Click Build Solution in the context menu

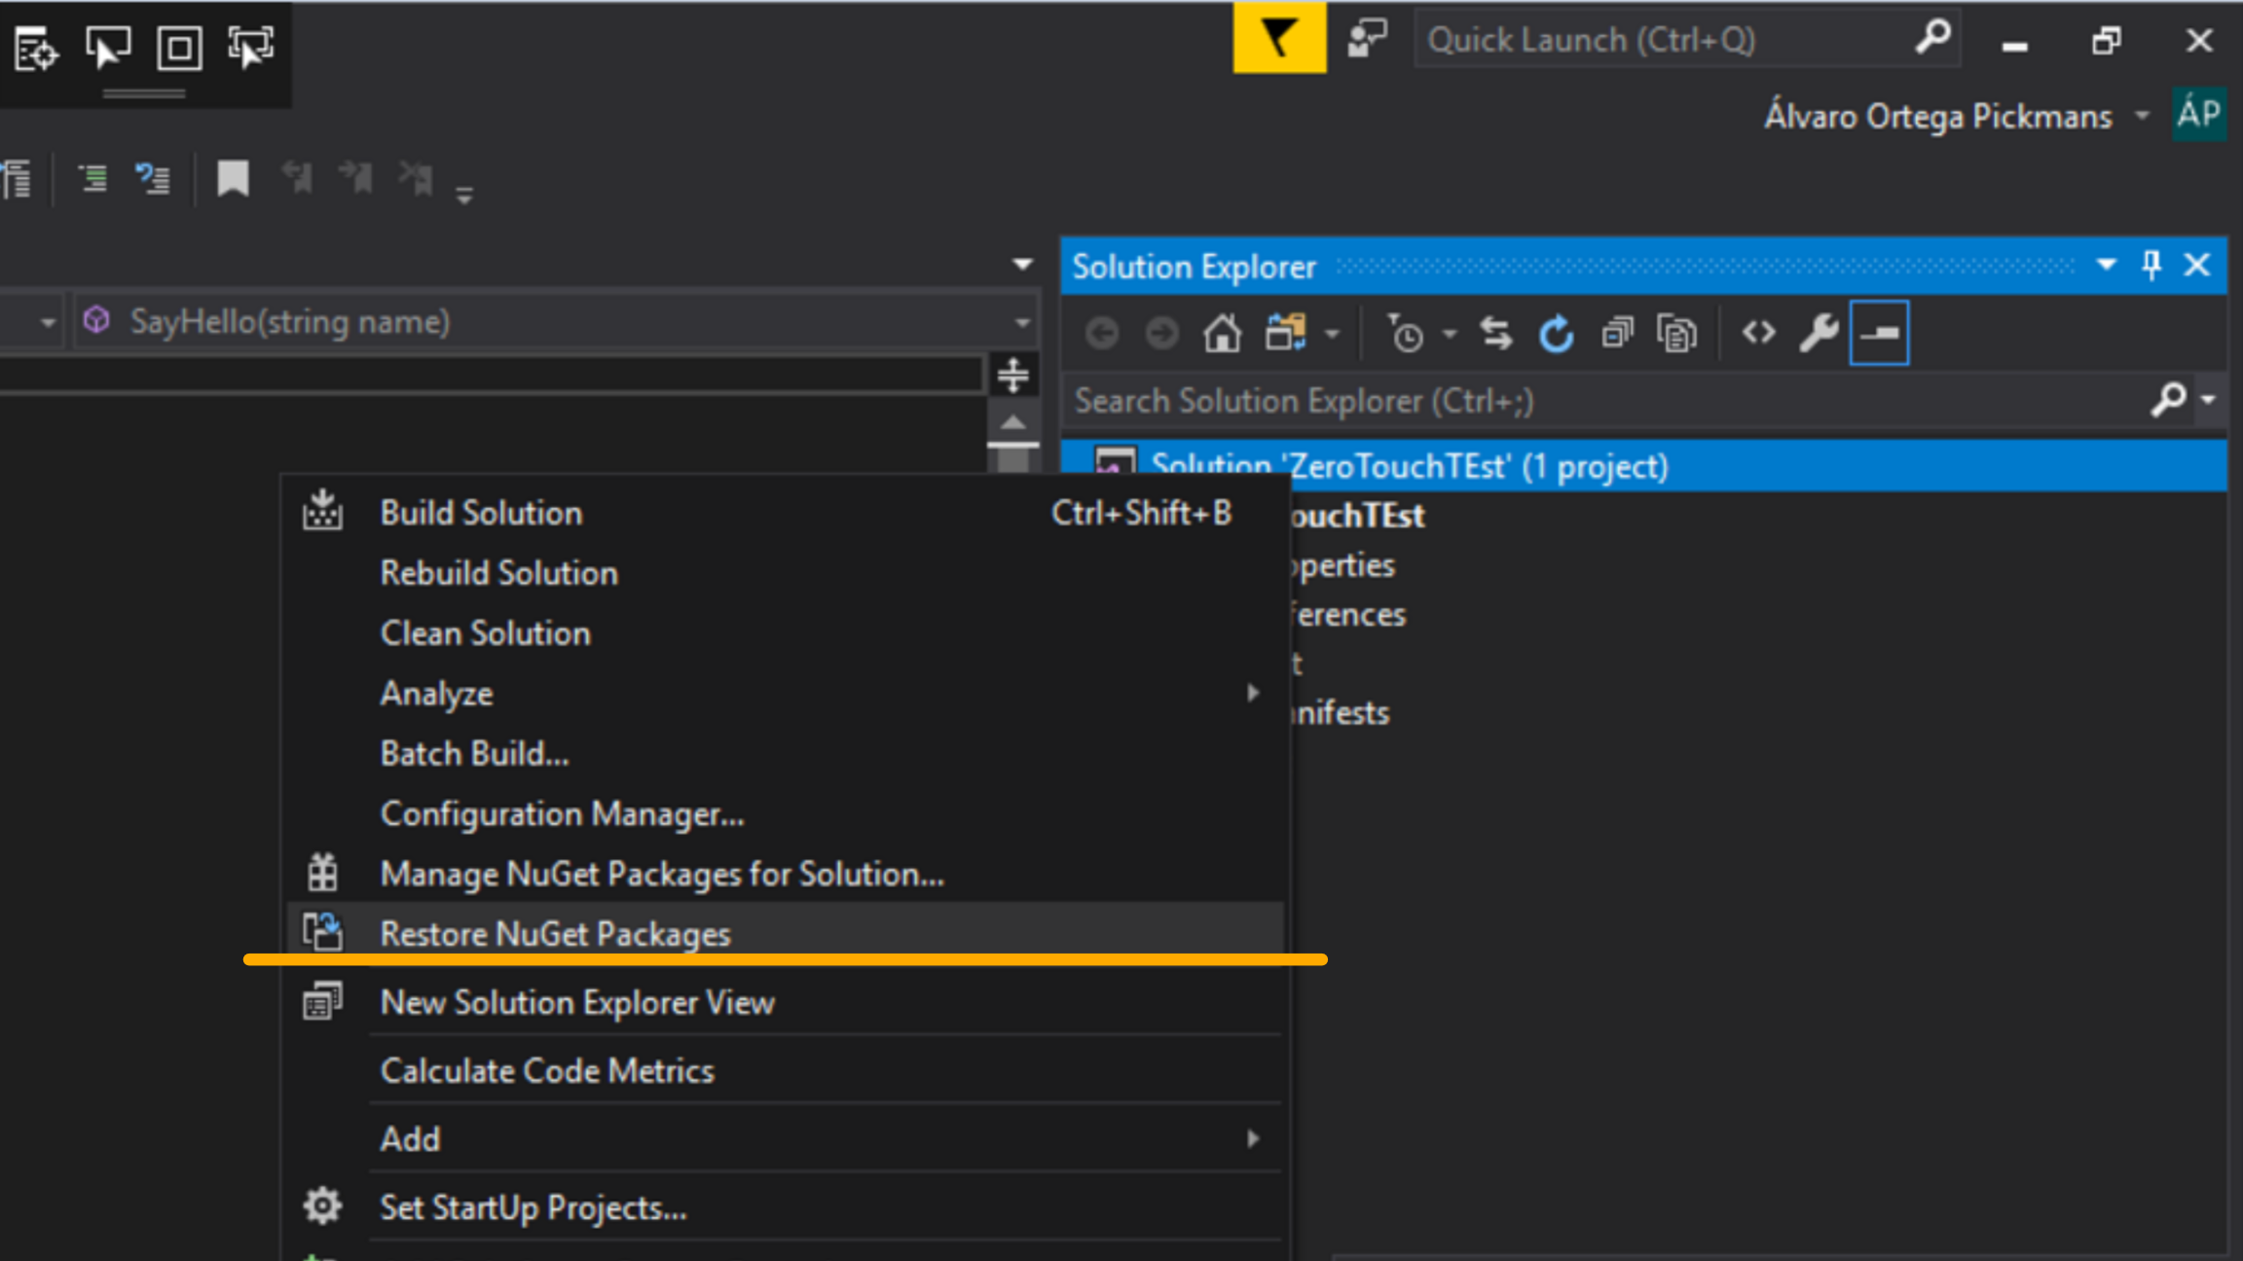pyautogui.click(x=481, y=513)
